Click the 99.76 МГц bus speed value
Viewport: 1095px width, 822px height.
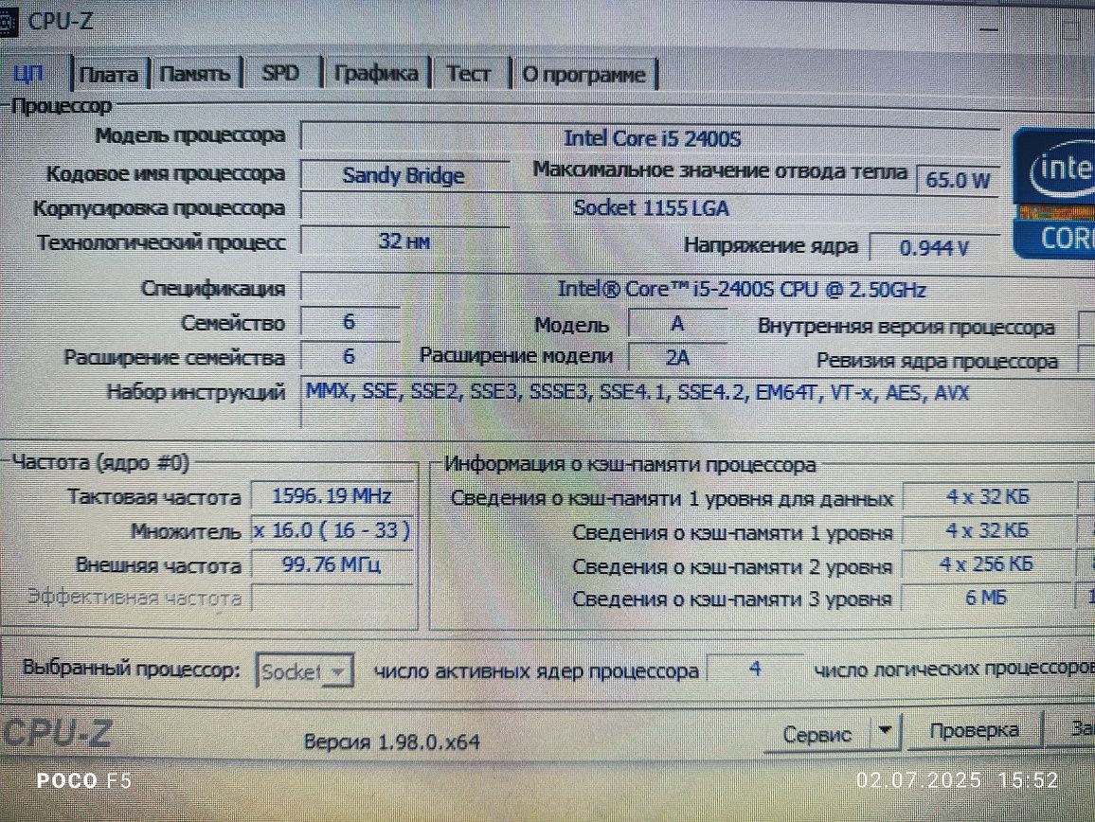[331, 564]
